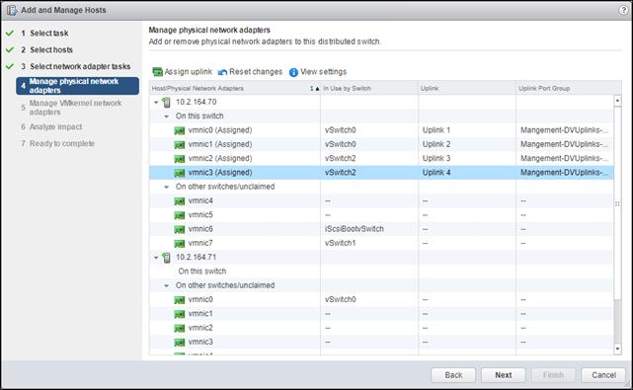
Task: Click View settings label
Action: [323, 72]
